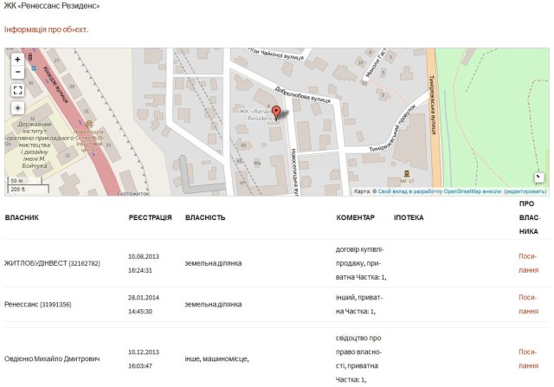Toggle fullscreen map view
Screen dimensions: 554x387
click(x=18, y=90)
